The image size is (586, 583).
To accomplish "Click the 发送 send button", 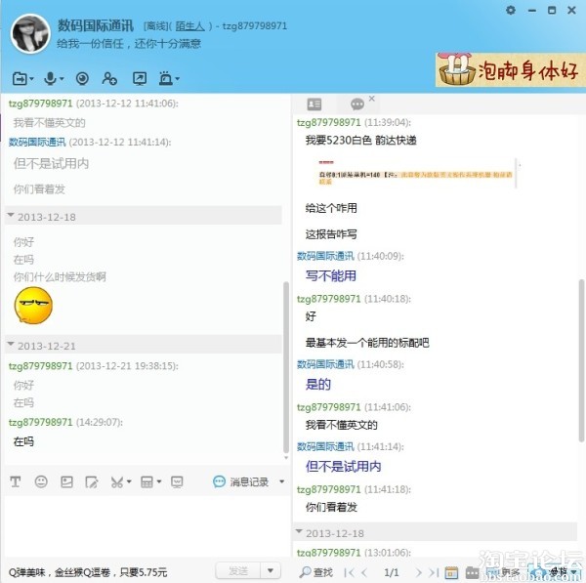I will 238,570.
